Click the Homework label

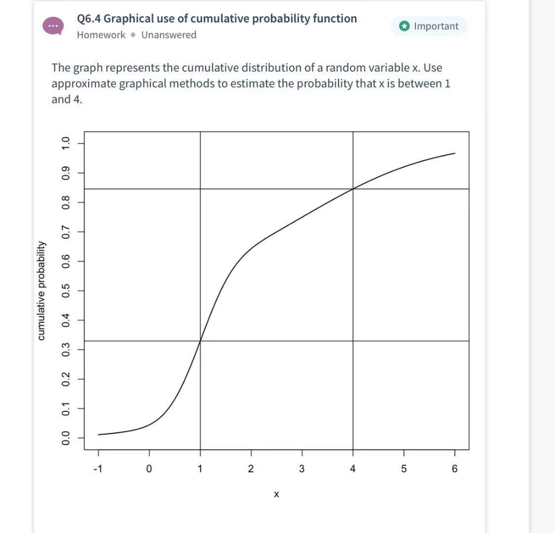pyautogui.click(x=100, y=35)
